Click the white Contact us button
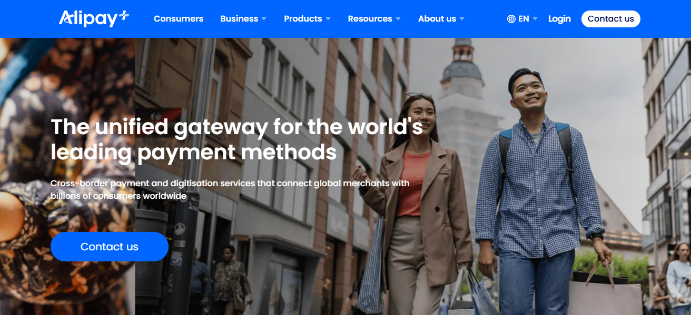This screenshot has height=315, width=691. tap(611, 19)
